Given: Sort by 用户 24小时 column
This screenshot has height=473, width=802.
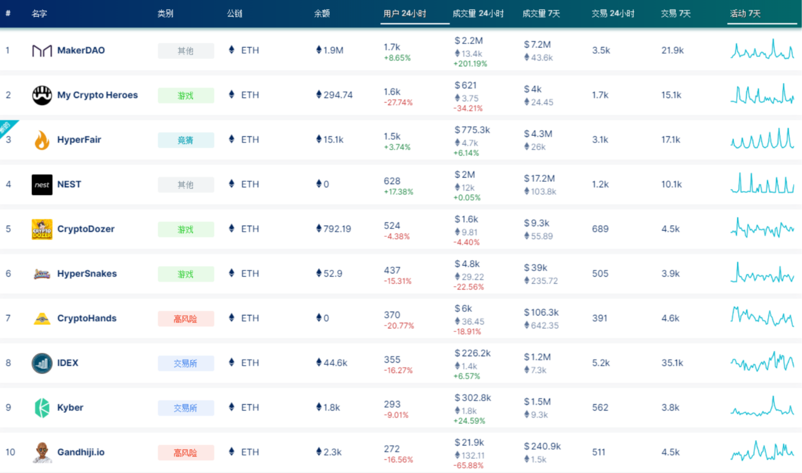Looking at the screenshot, I should point(405,13).
